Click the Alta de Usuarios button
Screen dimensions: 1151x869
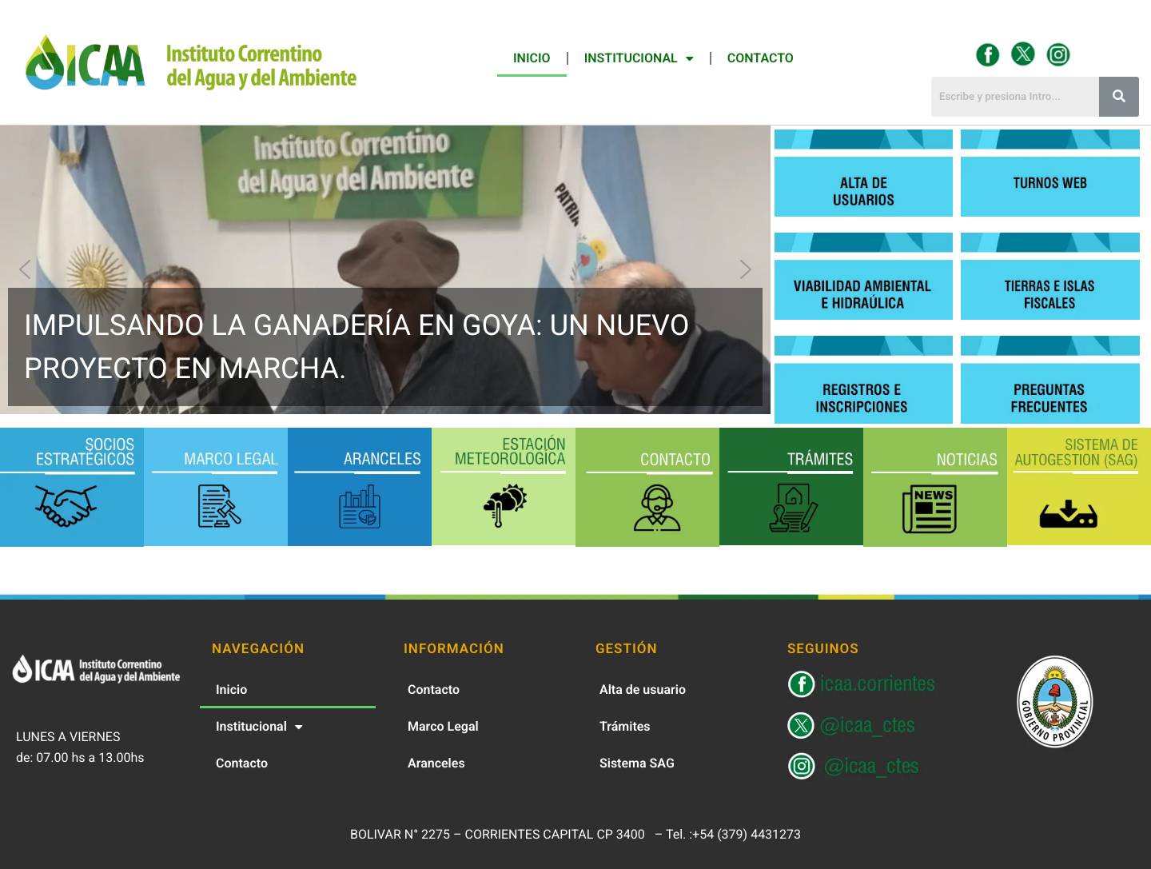point(863,186)
